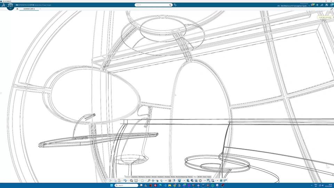Click the Cut scissors icon
334x188 pixels.
(111, 181)
